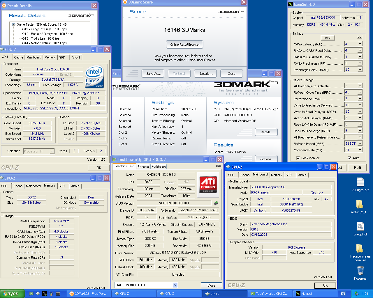This screenshot has height=298, width=373.
Task: Open the RAS# Precharge (tRP) dropdown
Action: pyautogui.click(x=360, y=63)
